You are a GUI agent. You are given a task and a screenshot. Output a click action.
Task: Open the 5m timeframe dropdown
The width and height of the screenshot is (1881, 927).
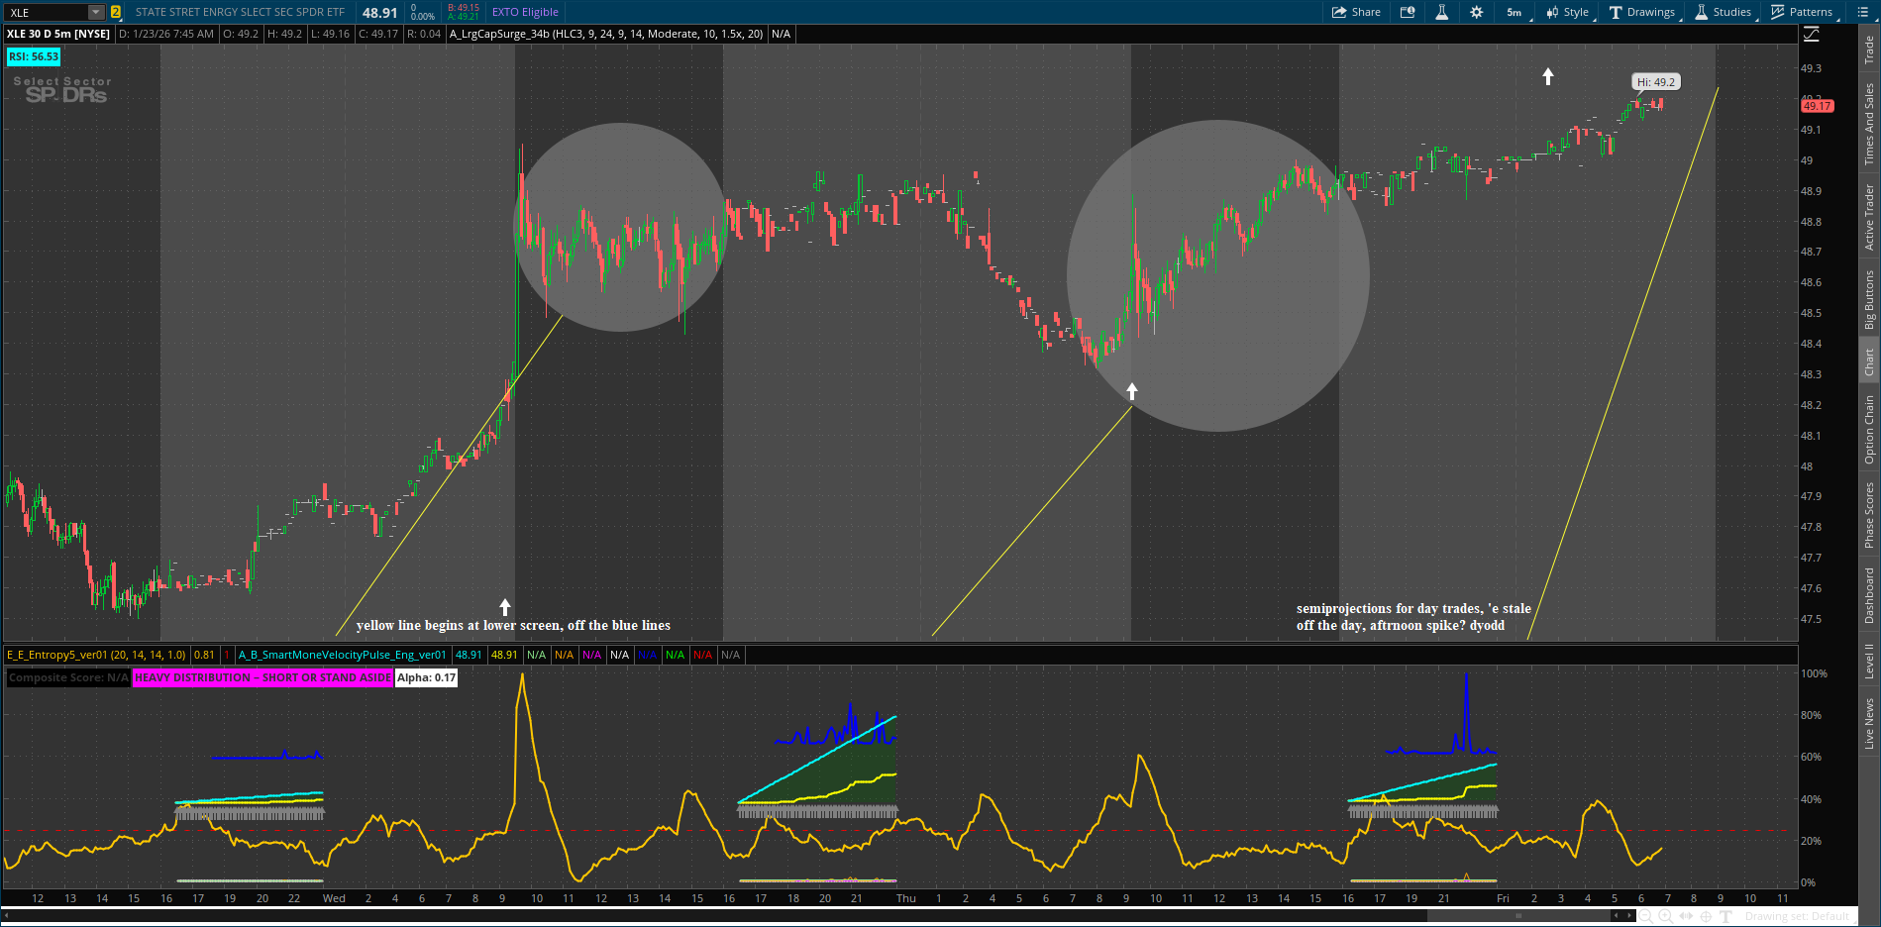click(x=1515, y=12)
